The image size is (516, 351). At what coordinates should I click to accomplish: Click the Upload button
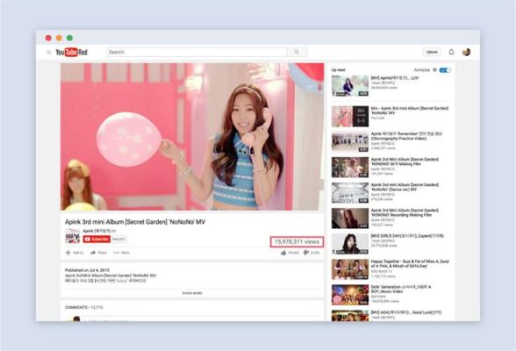pos(432,52)
